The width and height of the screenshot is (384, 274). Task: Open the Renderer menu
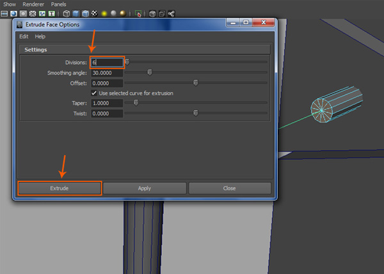[x=32, y=4]
